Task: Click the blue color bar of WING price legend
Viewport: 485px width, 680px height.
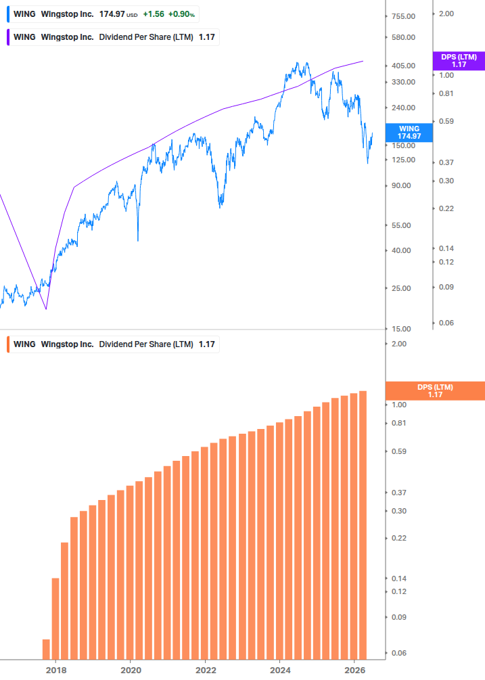Action: 8,14
